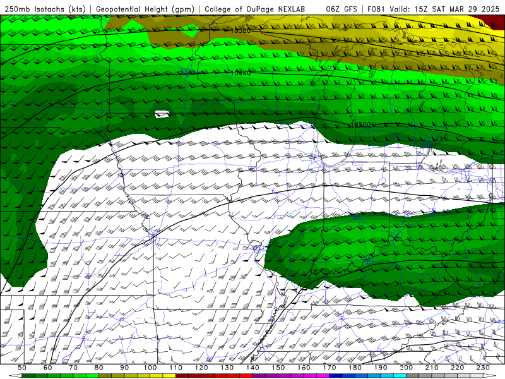Click the 'F081' forecast hour text
Viewport: 505px width, 379px height.
376,9
